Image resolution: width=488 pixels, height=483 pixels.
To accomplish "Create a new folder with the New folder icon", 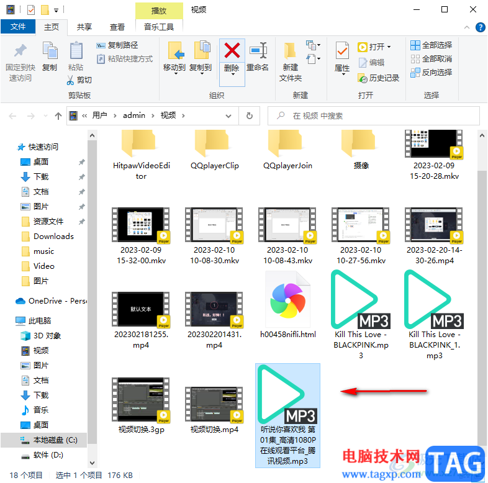I will point(290,51).
